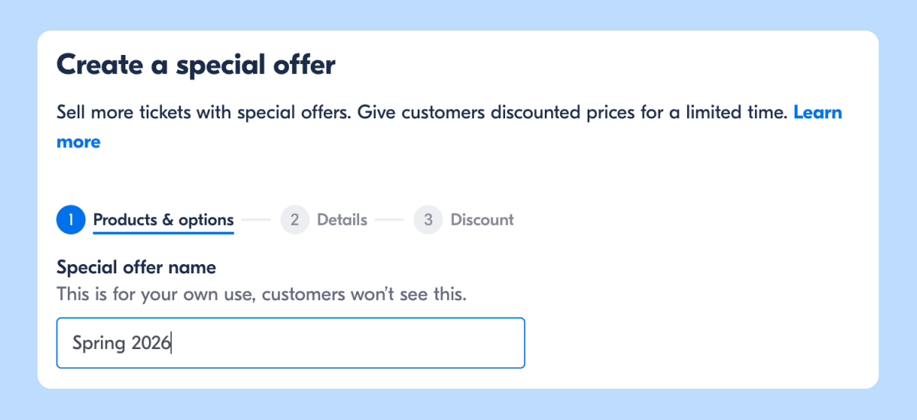The height and width of the screenshot is (420, 917).
Task: Jump to the Discount step
Action: [x=481, y=220]
